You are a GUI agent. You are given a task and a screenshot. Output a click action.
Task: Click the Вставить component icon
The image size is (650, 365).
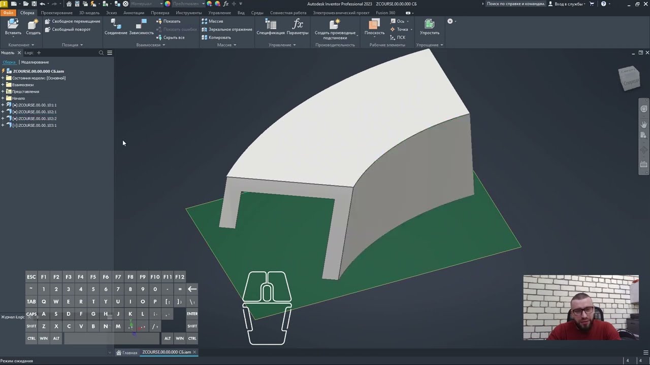pyautogui.click(x=13, y=24)
